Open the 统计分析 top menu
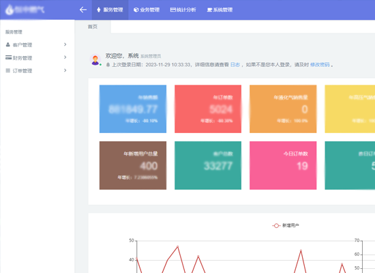 pyautogui.click(x=183, y=10)
